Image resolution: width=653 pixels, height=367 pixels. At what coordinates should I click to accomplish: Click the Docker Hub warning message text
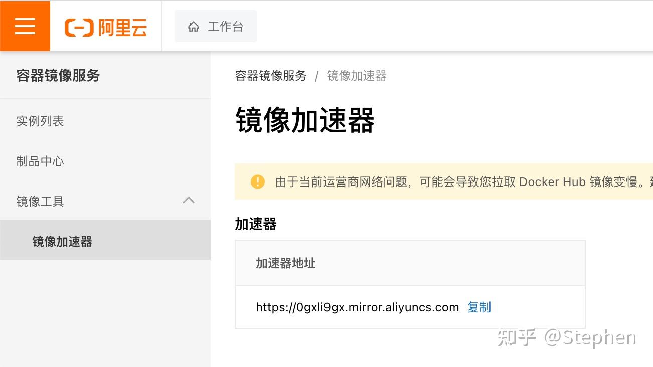[464, 181]
